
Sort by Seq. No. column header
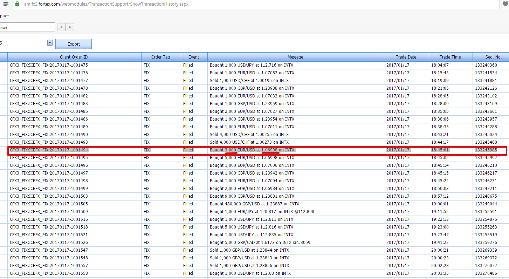pyautogui.click(x=491, y=57)
